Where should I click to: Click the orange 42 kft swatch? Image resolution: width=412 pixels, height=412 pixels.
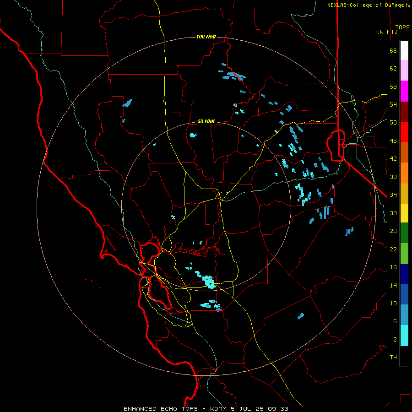pyautogui.click(x=404, y=173)
